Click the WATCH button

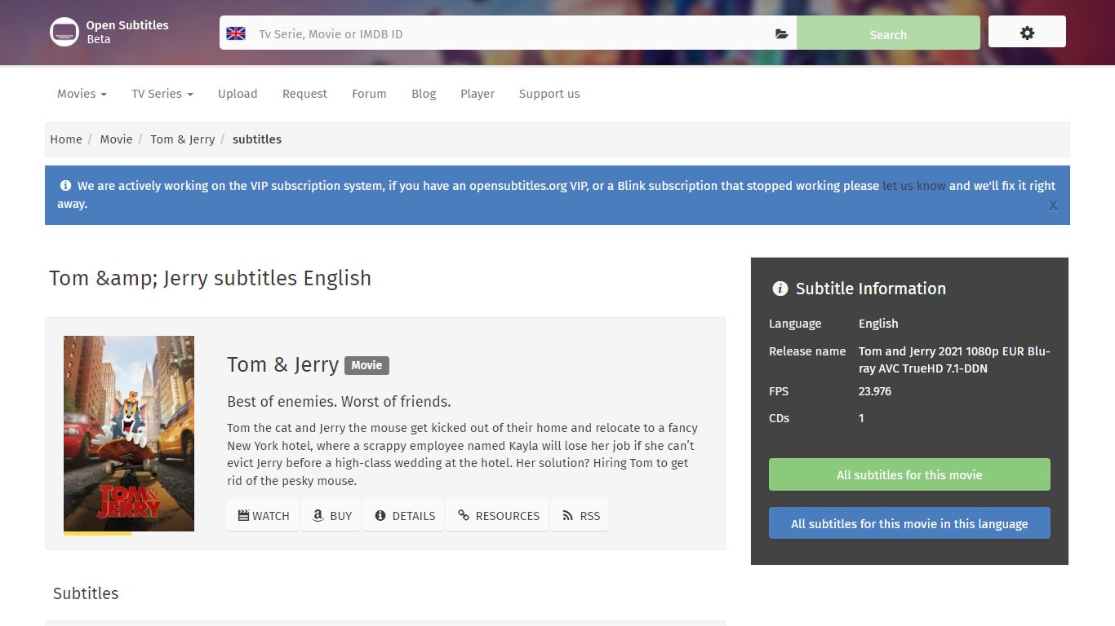click(x=264, y=515)
